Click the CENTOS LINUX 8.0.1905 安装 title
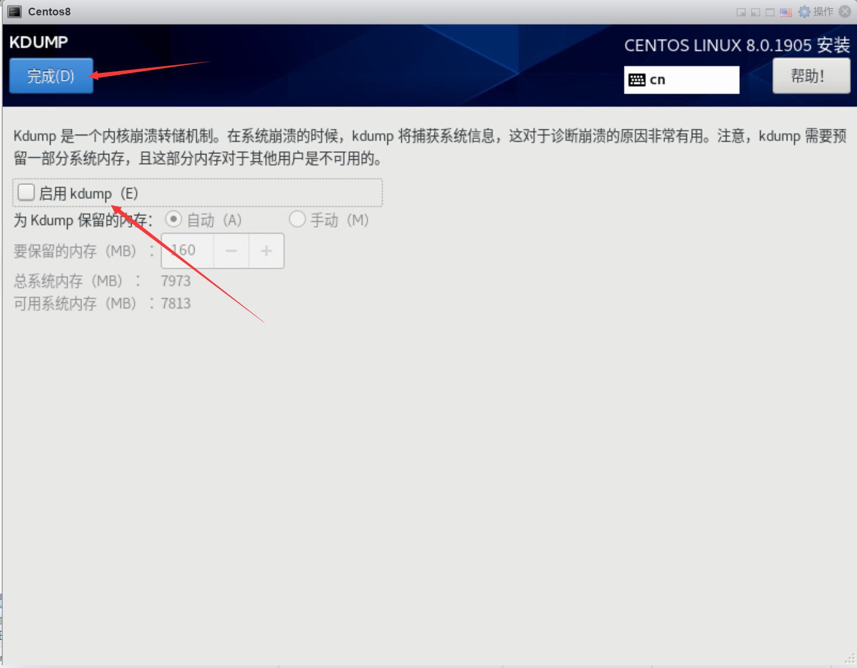 click(x=737, y=45)
